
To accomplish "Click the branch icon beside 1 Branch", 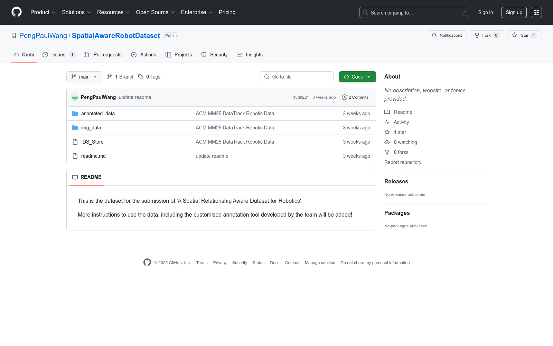I will pos(110,77).
